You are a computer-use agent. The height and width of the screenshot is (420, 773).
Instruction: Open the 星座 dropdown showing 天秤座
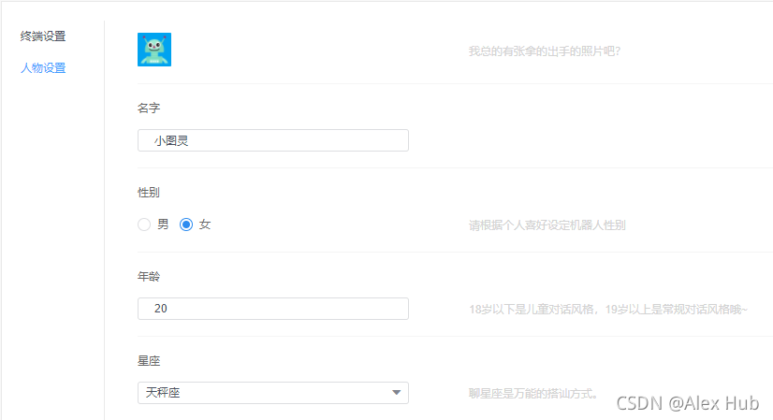(x=273, y=393)
